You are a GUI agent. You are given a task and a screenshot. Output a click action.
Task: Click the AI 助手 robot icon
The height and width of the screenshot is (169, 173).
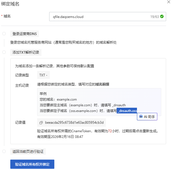coord(141,117)
